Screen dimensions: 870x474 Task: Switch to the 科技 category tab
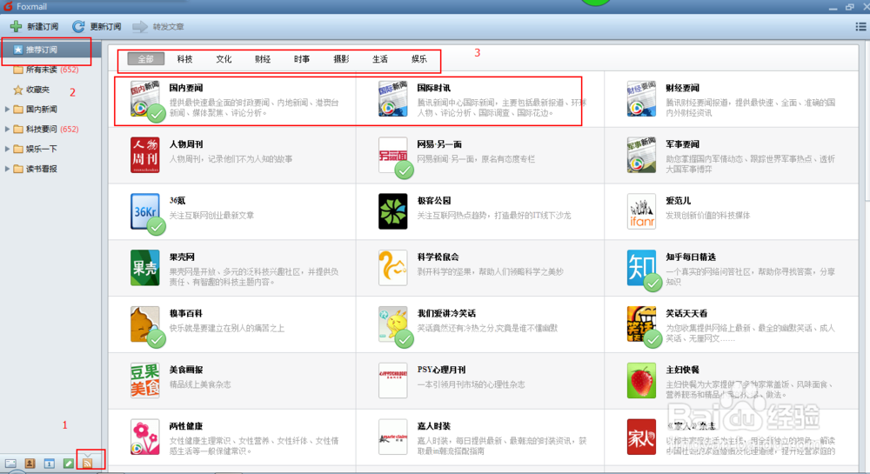click(184, 59)
